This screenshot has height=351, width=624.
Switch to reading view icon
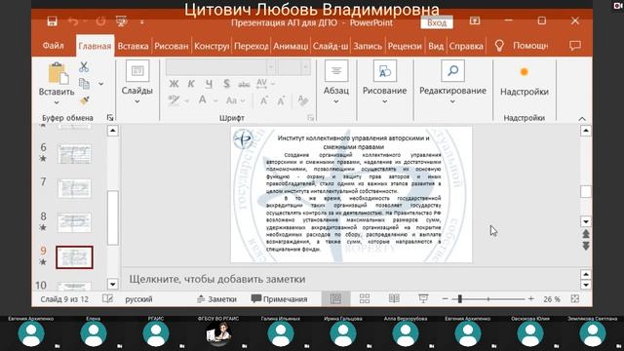pos(394,299)
